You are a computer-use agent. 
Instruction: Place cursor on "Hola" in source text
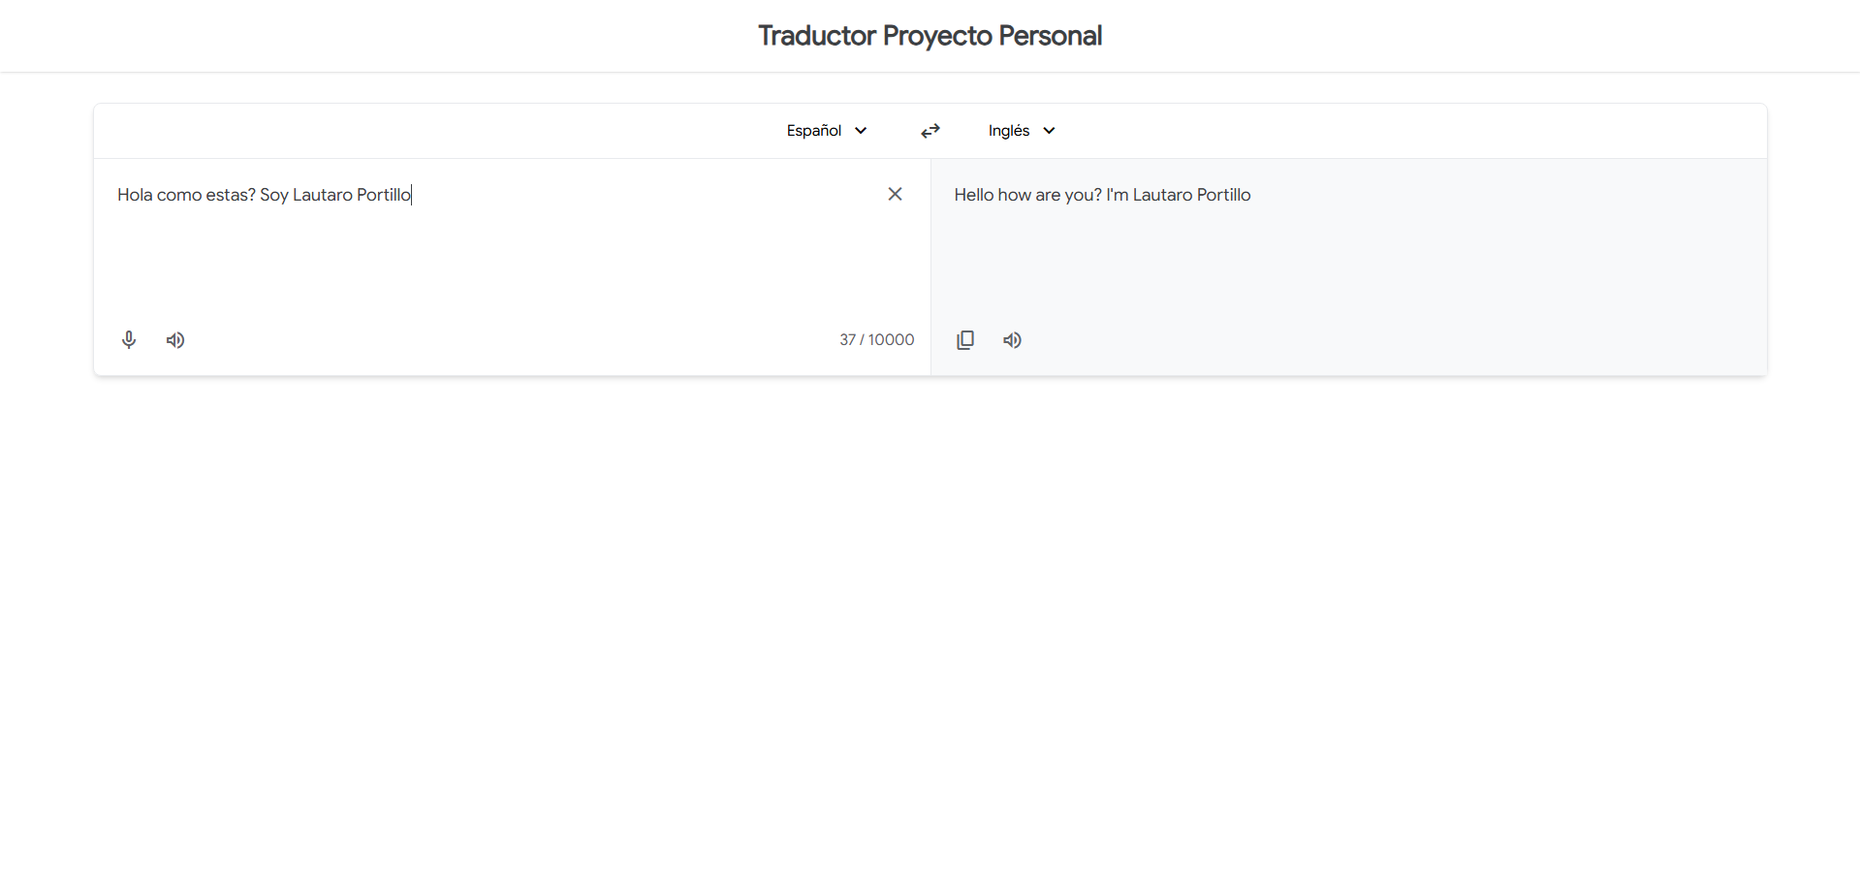point(135,195)
